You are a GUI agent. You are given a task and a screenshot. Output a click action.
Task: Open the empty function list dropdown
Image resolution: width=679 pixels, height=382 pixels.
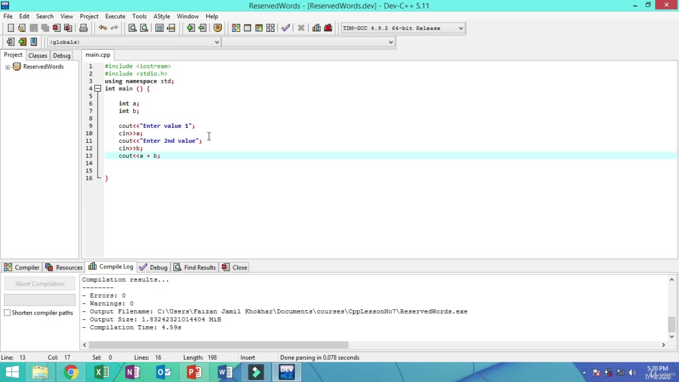point(391,42)
